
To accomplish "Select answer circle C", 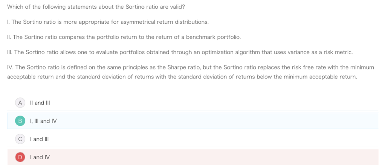I will 20,139.
